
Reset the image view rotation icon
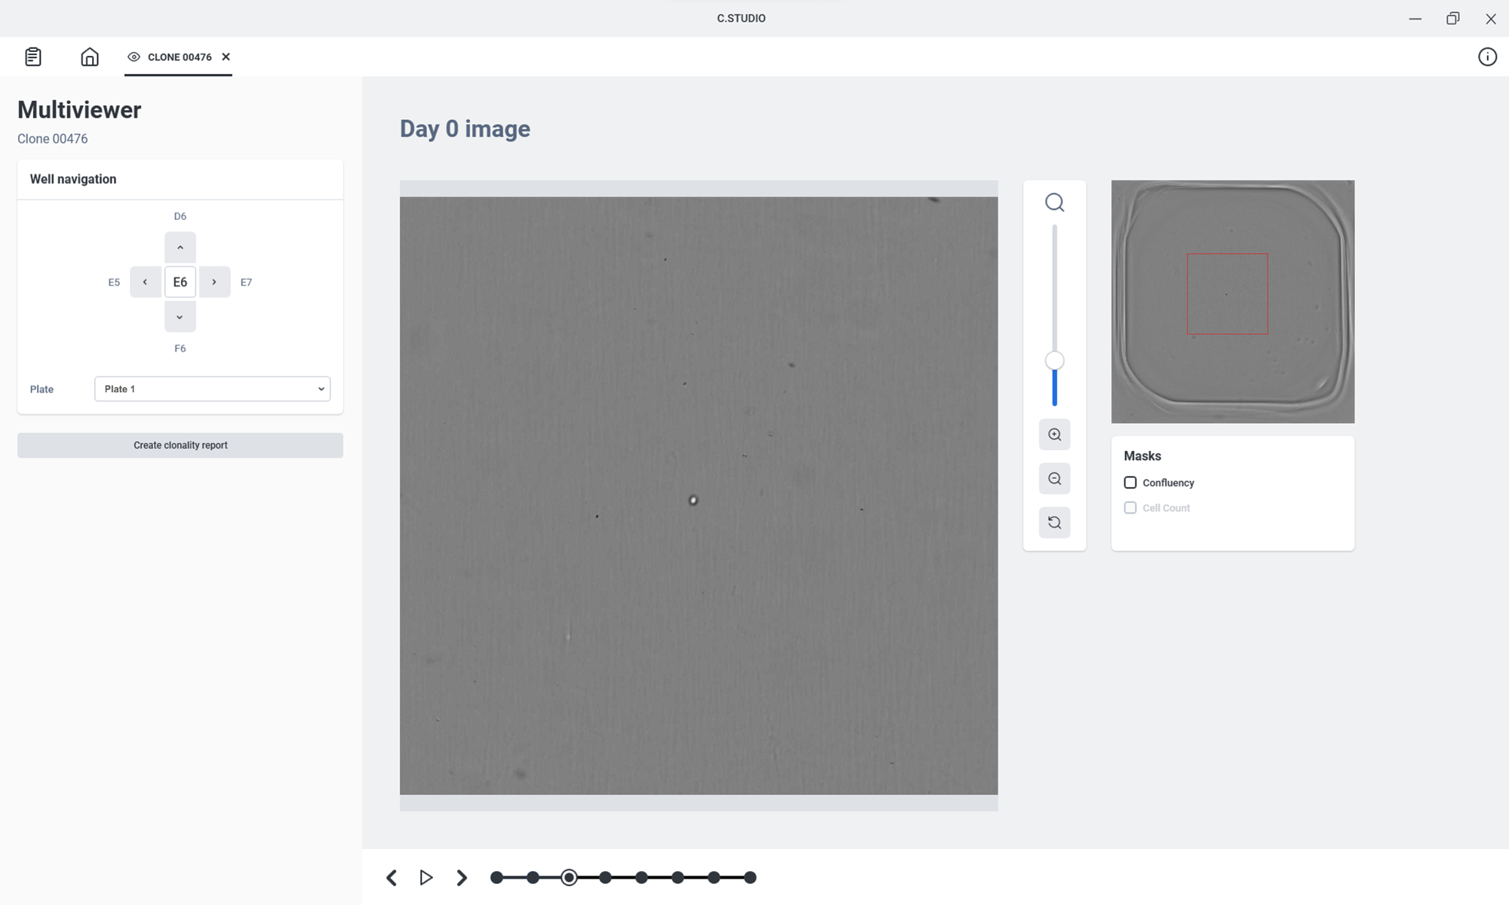(1054, 523)
